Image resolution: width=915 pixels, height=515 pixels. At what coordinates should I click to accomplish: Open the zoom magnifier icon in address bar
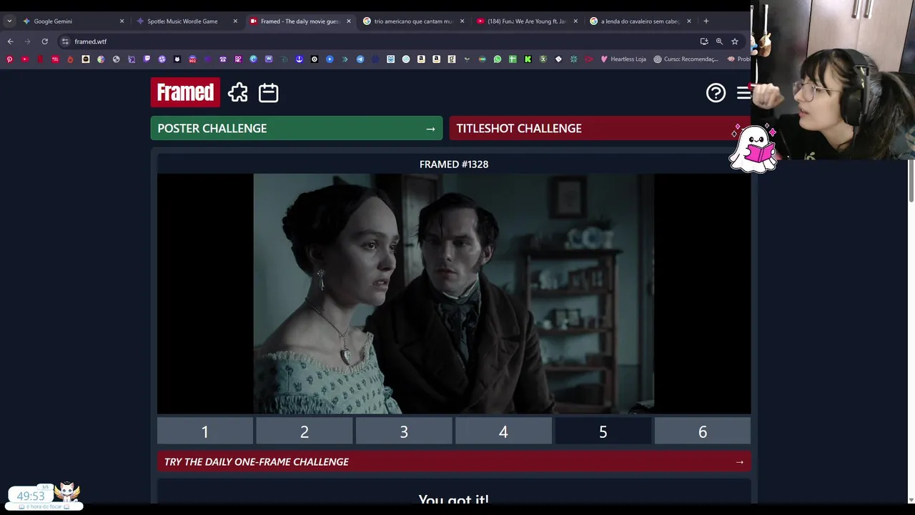(x=719, y=41)
